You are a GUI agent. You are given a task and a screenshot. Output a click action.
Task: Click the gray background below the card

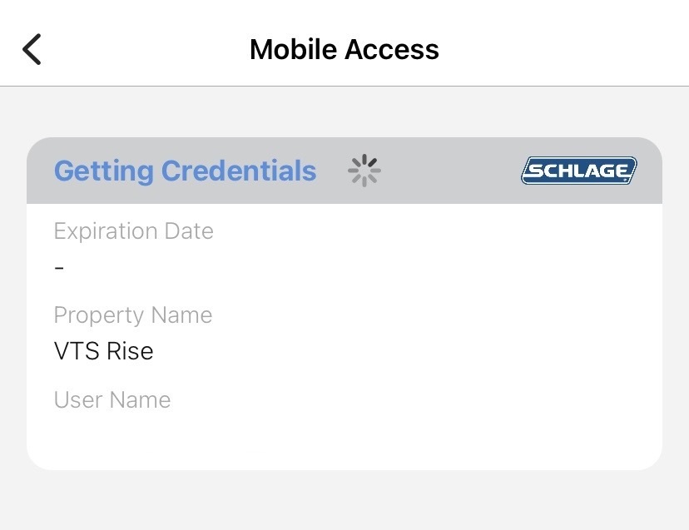point(344,501)
